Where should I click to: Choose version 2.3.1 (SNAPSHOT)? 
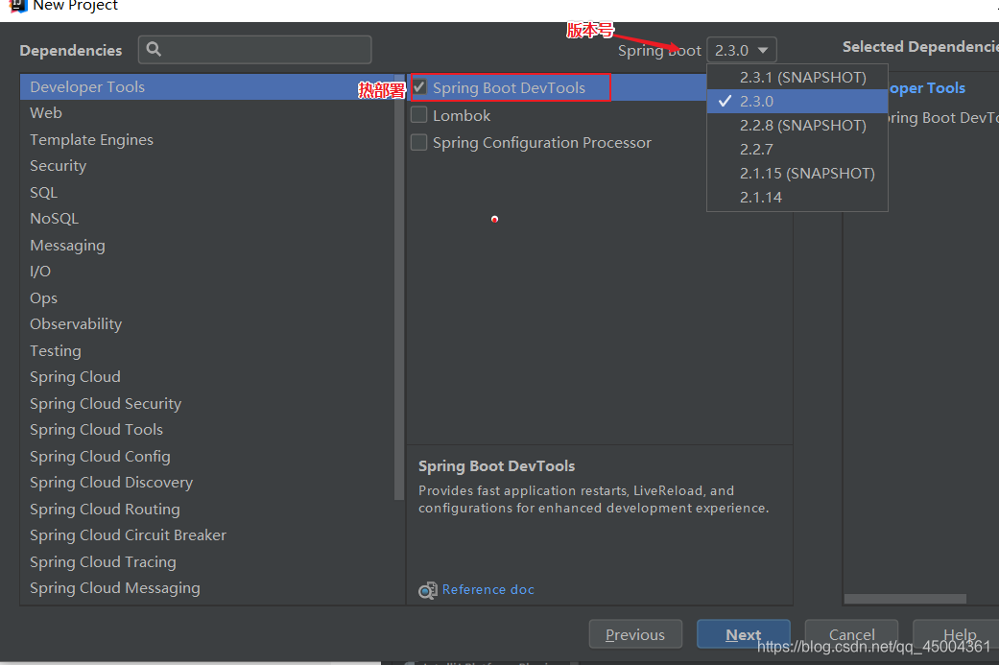coord(797,77)
